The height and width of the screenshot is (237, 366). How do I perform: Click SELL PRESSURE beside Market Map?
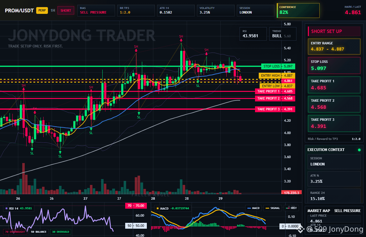point(347,211)
